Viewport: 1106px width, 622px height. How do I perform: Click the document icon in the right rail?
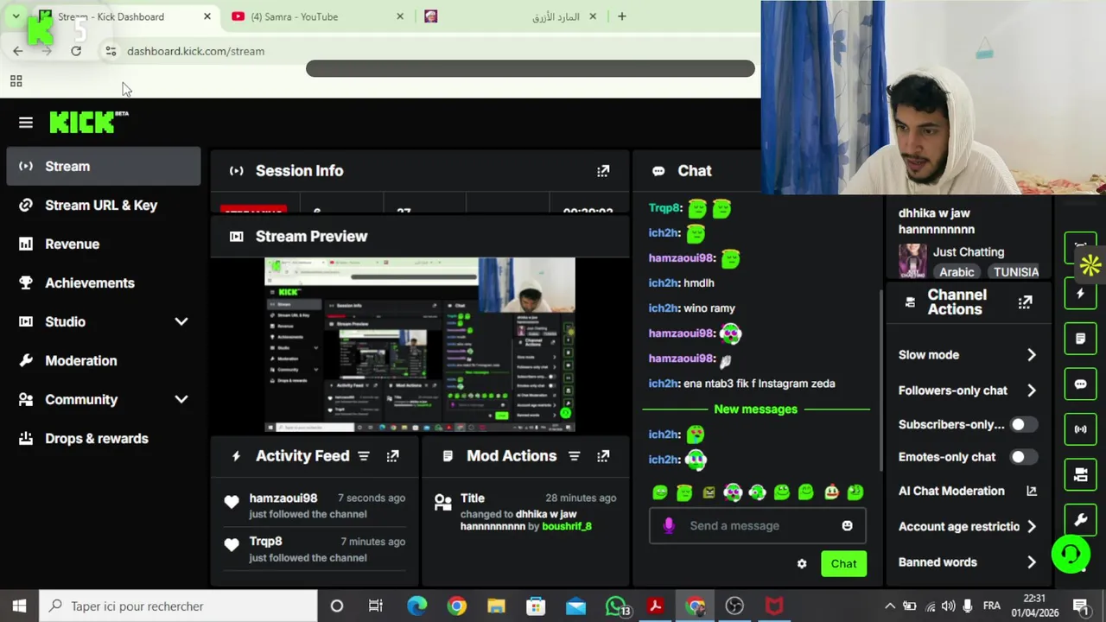tap(1080, 339)
